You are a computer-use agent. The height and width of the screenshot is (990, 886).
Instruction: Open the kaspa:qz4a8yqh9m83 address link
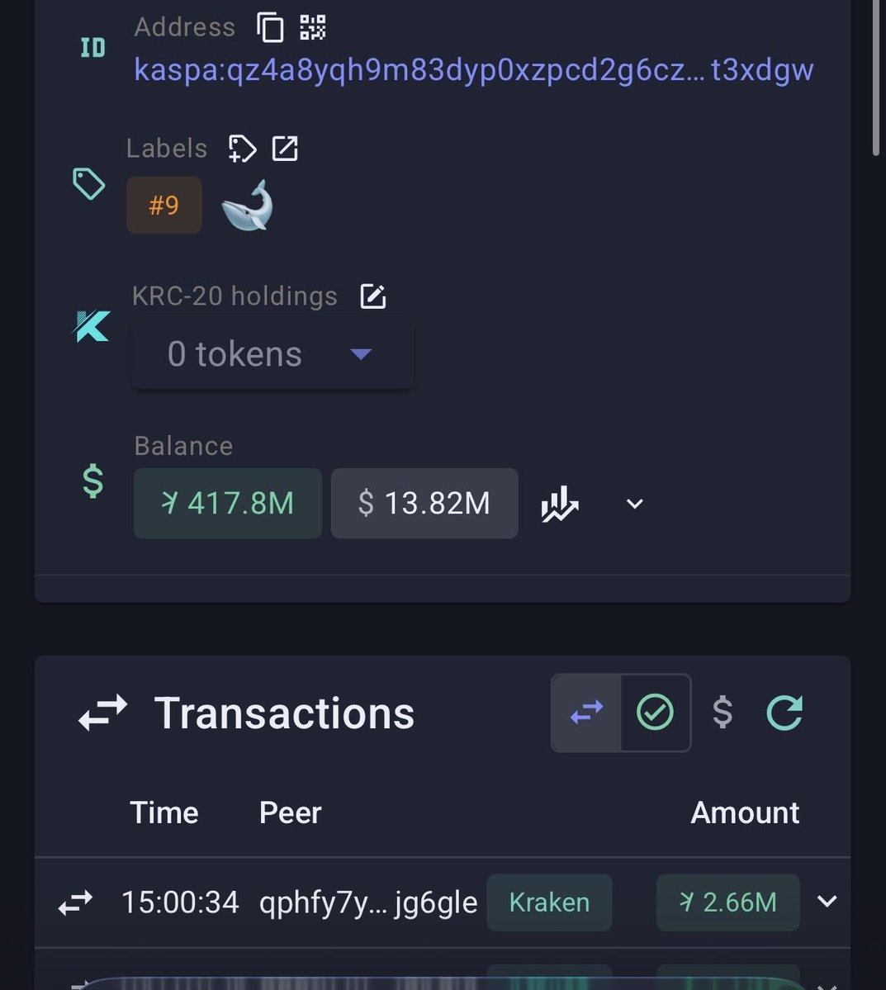(473, 70)
